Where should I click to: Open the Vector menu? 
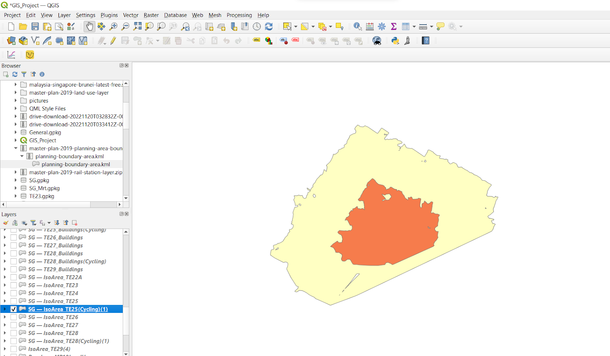[x=130, y=15]
